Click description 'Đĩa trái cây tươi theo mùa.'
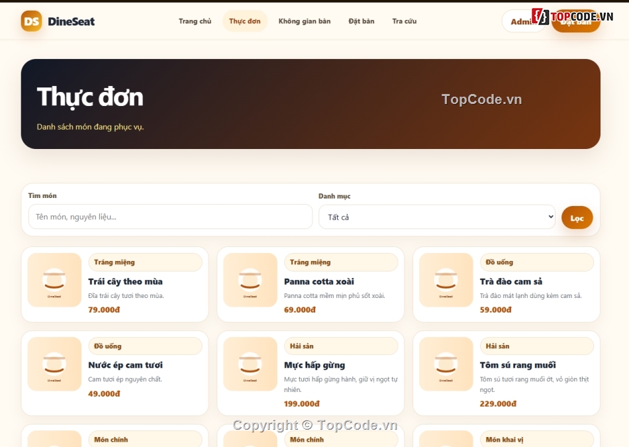 (x=126, y=296)
